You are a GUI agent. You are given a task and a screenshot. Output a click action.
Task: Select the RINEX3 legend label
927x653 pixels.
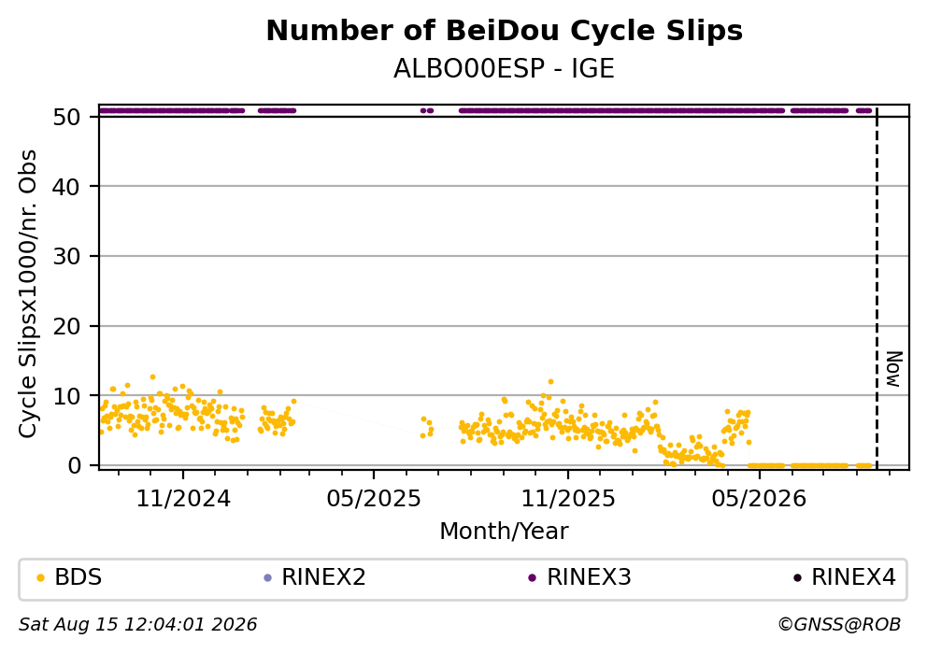tap(589, 577)
